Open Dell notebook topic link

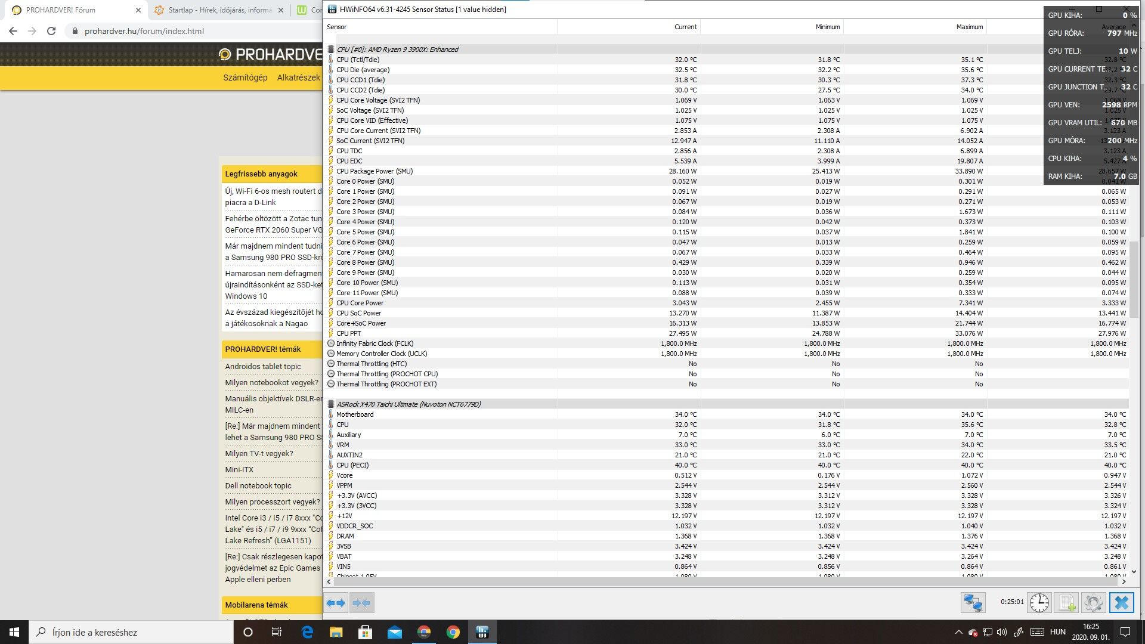tap(258, 485)
